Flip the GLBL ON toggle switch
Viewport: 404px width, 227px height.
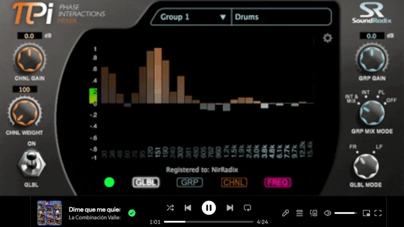[31, 164]
